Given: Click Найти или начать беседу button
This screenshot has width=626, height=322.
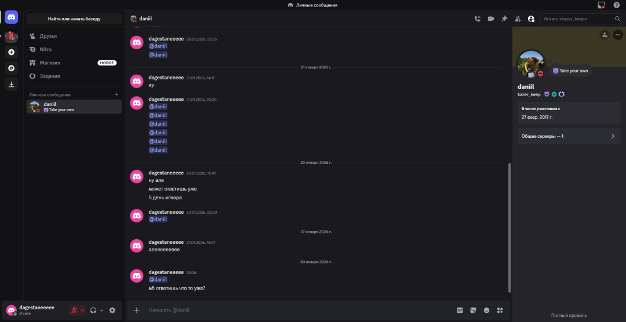Looking at the screenshot, I should (x=74, y=19).
